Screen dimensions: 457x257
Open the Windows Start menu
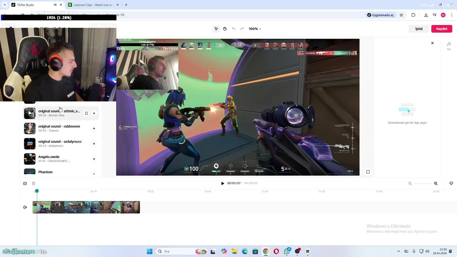150,251
